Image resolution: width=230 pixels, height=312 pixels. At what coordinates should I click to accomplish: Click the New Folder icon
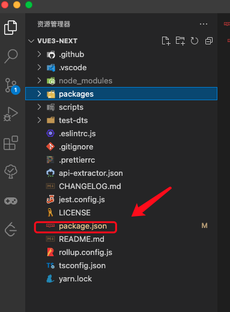[x=180, y=41]
